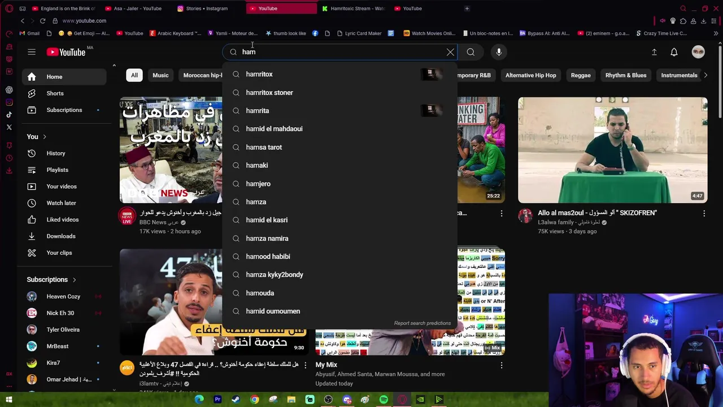This screenshot has width=723, height=407.
Task: Select 'Alternative Hip Hop' filter chip
Action: 530,75
